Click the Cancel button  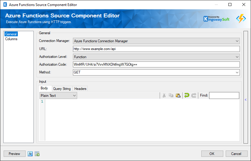(x=237, y=154)
